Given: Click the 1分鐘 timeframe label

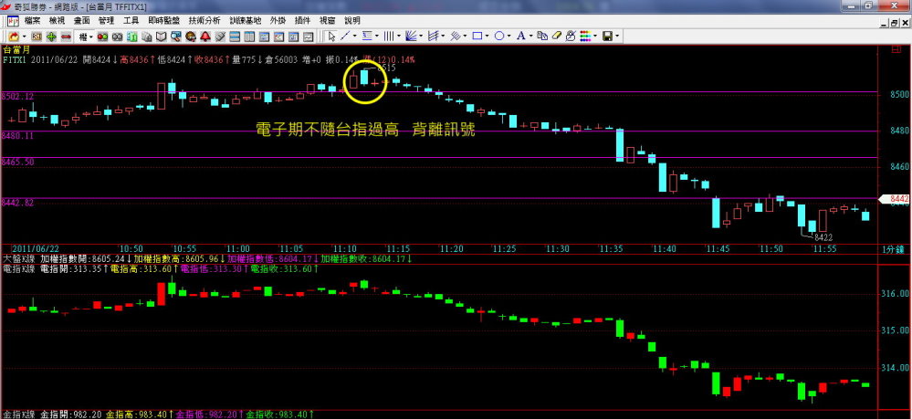Looking at the screenshot, I should click(x=892, y=248).
